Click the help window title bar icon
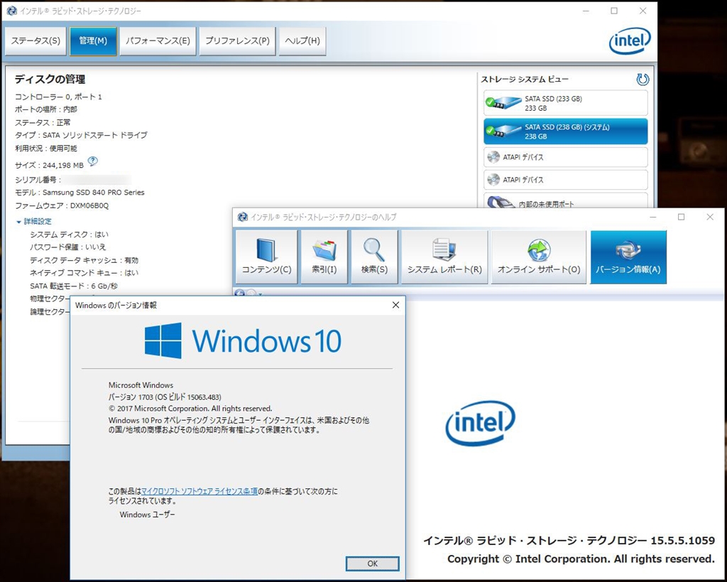This screenshot has width=727, height=582. click(242, 217)
